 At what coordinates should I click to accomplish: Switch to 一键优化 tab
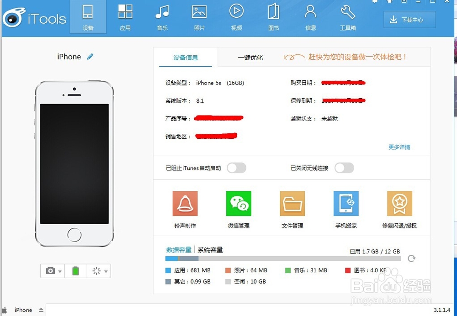click(x=250, y=58)
